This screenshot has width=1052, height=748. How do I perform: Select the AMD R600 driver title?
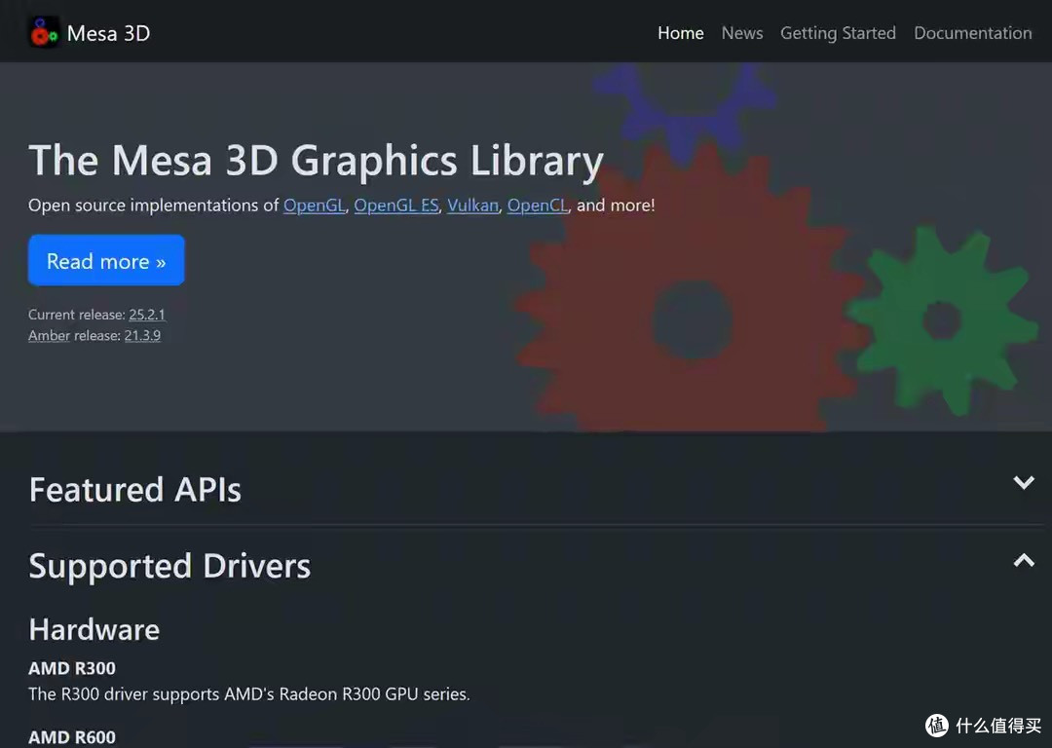click(72, 737)
